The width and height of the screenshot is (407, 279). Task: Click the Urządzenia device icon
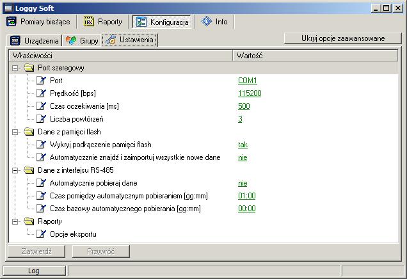pos(15,41)
